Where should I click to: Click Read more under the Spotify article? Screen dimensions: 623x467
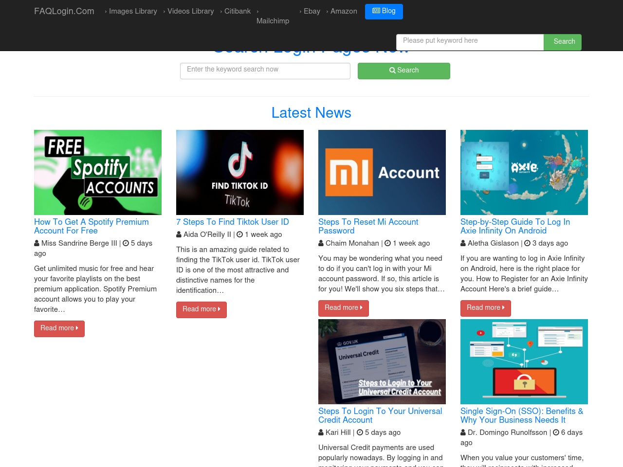coord(59,329)
